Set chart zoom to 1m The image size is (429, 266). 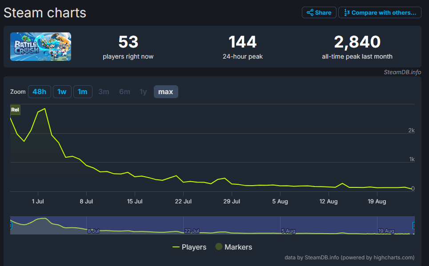(x=83, y=91)
